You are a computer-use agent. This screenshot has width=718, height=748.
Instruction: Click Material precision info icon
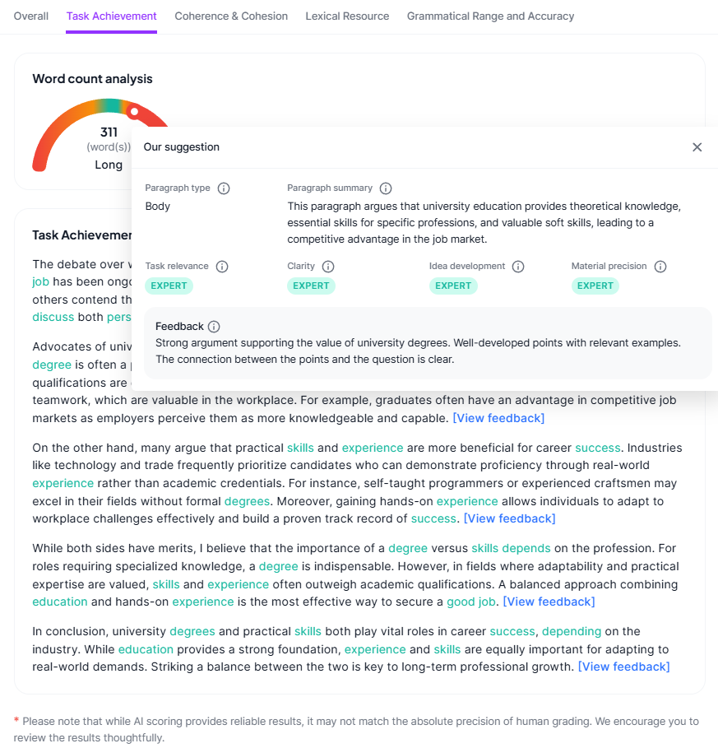pos(660,267)
